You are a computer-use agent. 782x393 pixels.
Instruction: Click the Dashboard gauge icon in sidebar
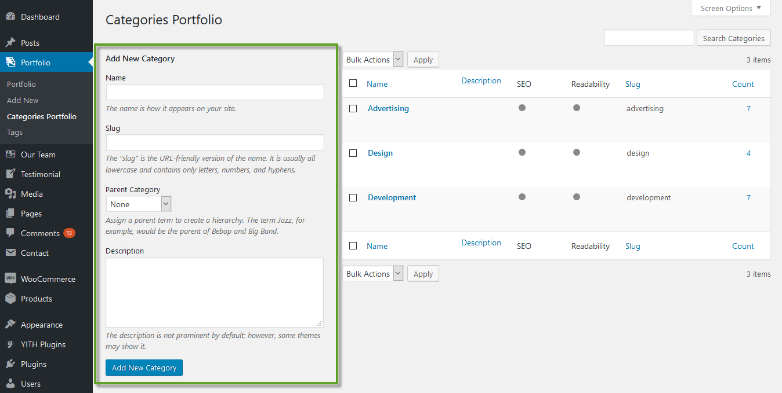[x=10, y=17]
